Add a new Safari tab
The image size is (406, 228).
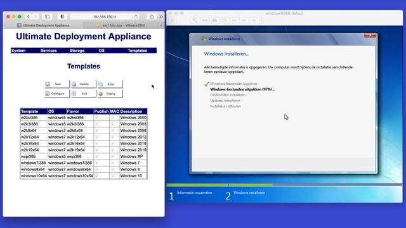coord(160,25)
